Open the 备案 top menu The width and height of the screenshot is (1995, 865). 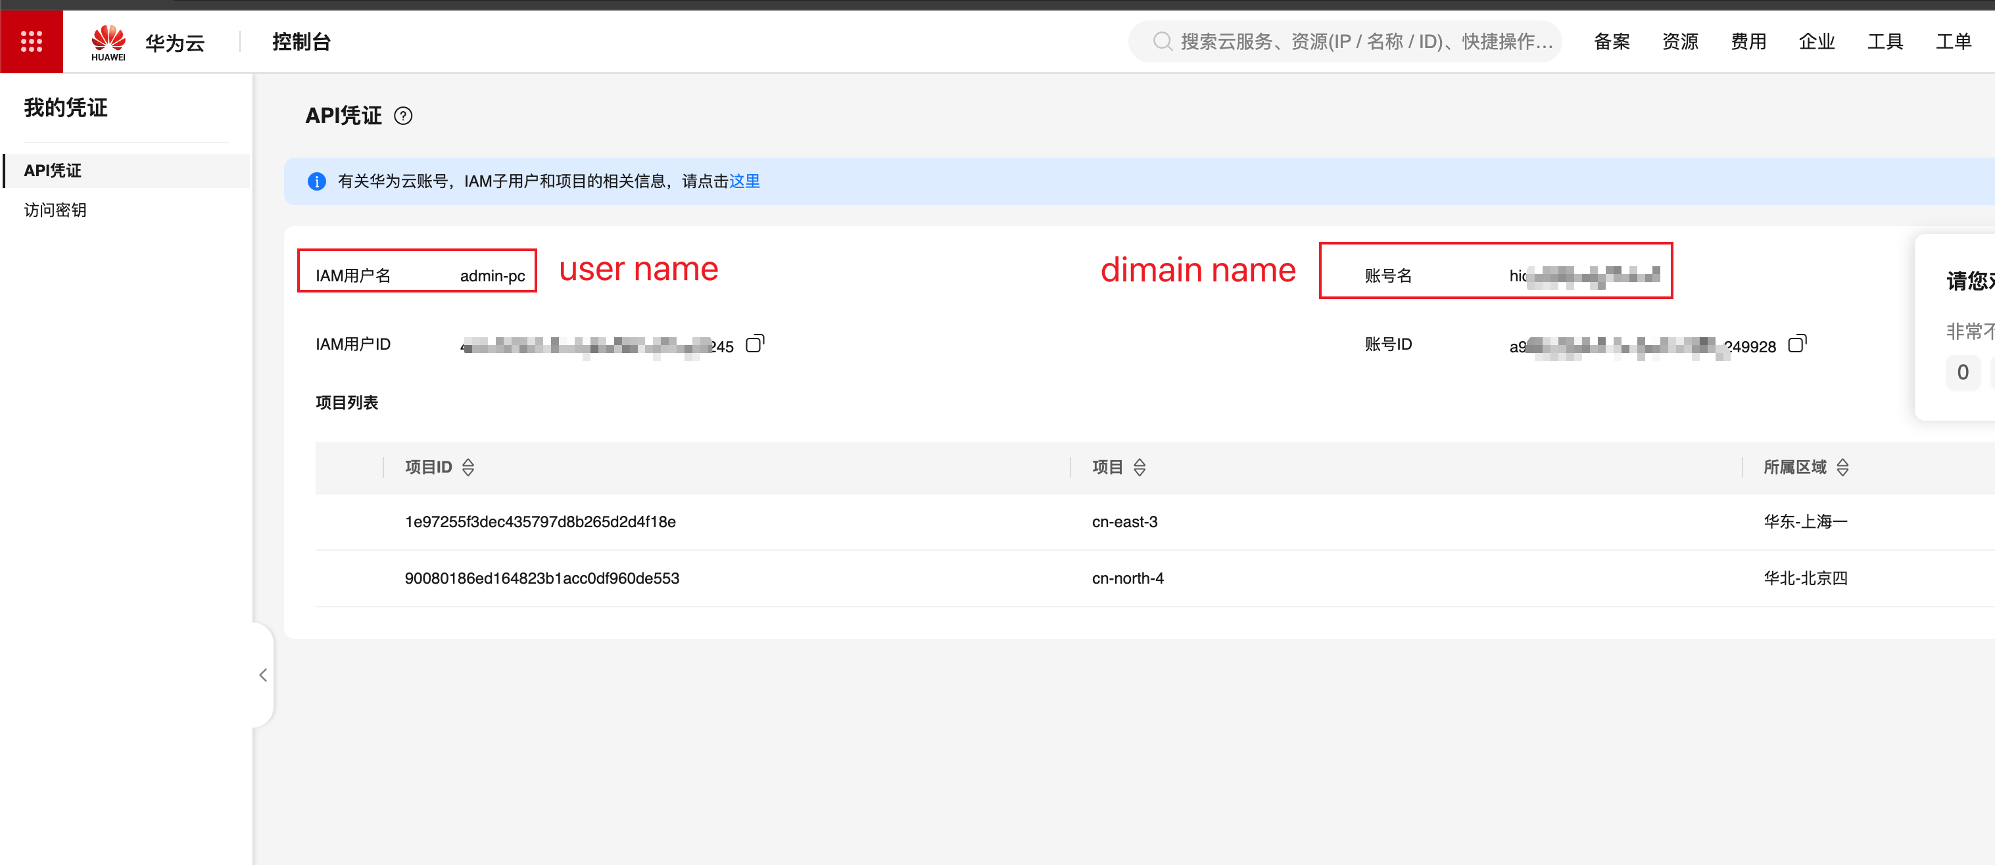click(x=1612, y=41)
